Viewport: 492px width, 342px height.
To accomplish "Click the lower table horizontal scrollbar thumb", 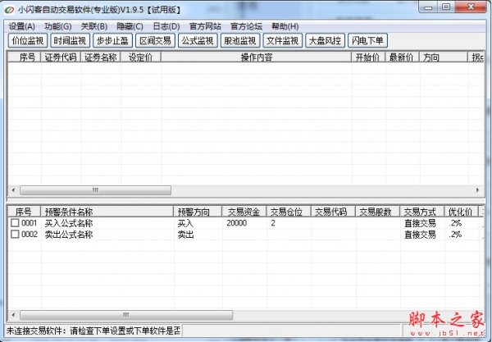I will 126,315.
